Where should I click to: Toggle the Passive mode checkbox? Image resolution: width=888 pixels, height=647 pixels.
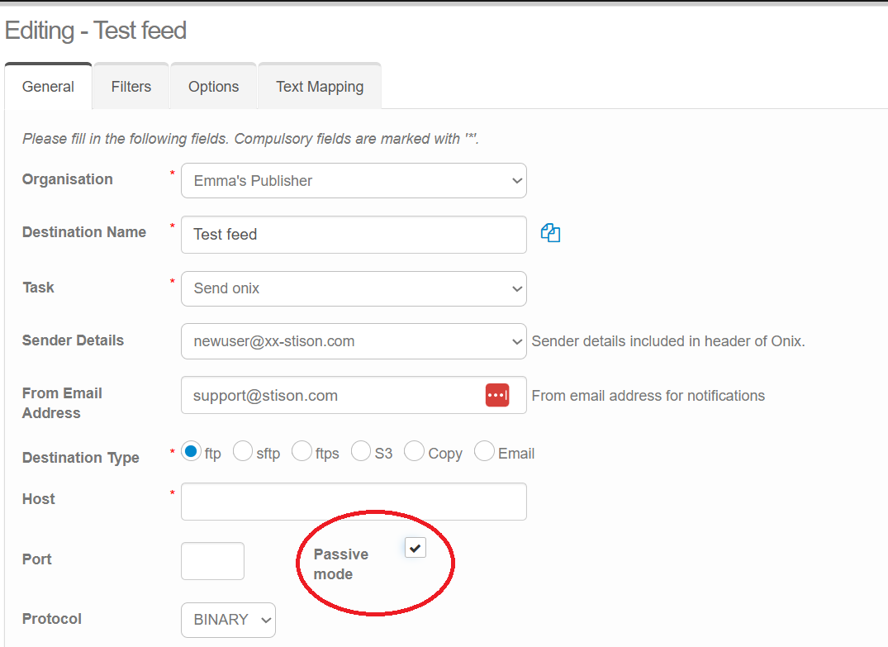tap(416, 547)
